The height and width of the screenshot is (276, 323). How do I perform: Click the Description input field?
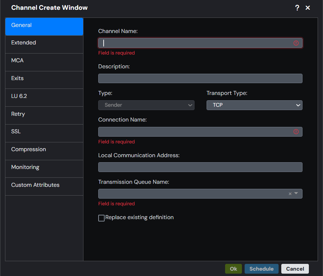[200, 78]
